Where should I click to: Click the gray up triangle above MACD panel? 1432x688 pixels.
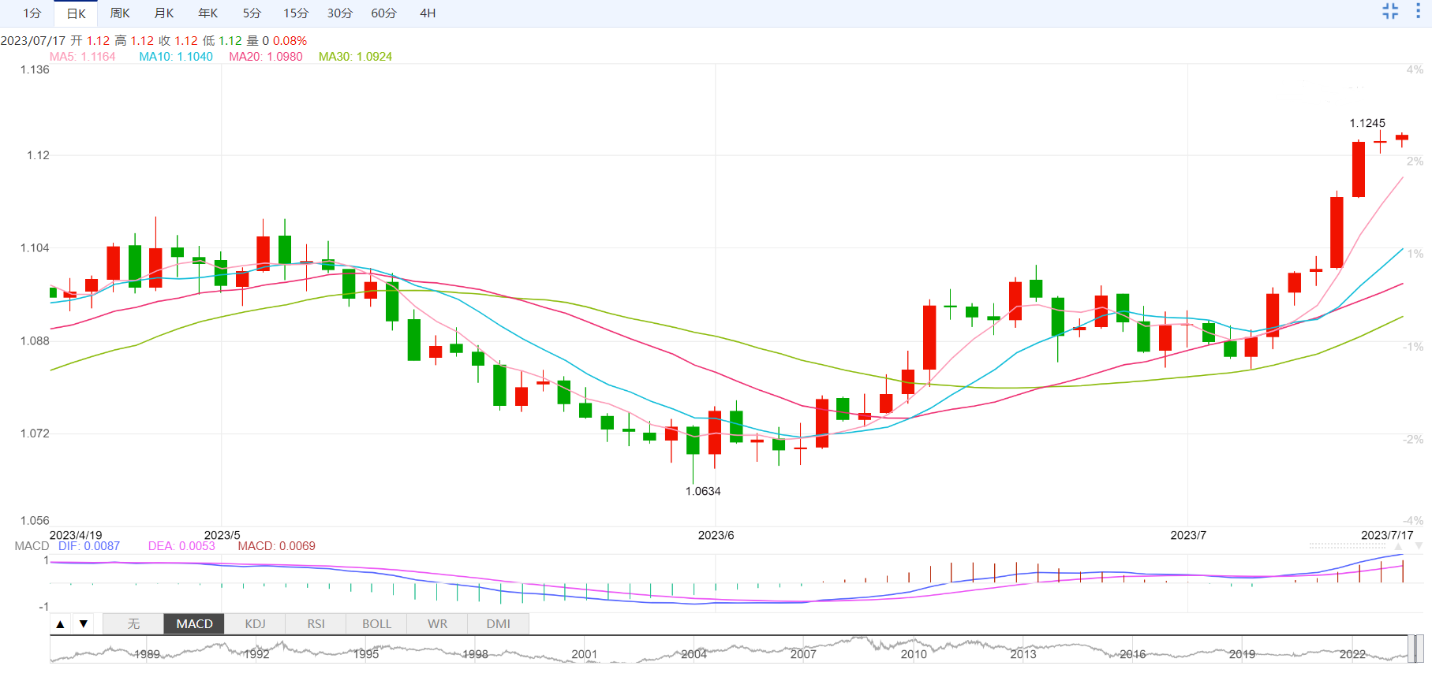point(1398,546)
